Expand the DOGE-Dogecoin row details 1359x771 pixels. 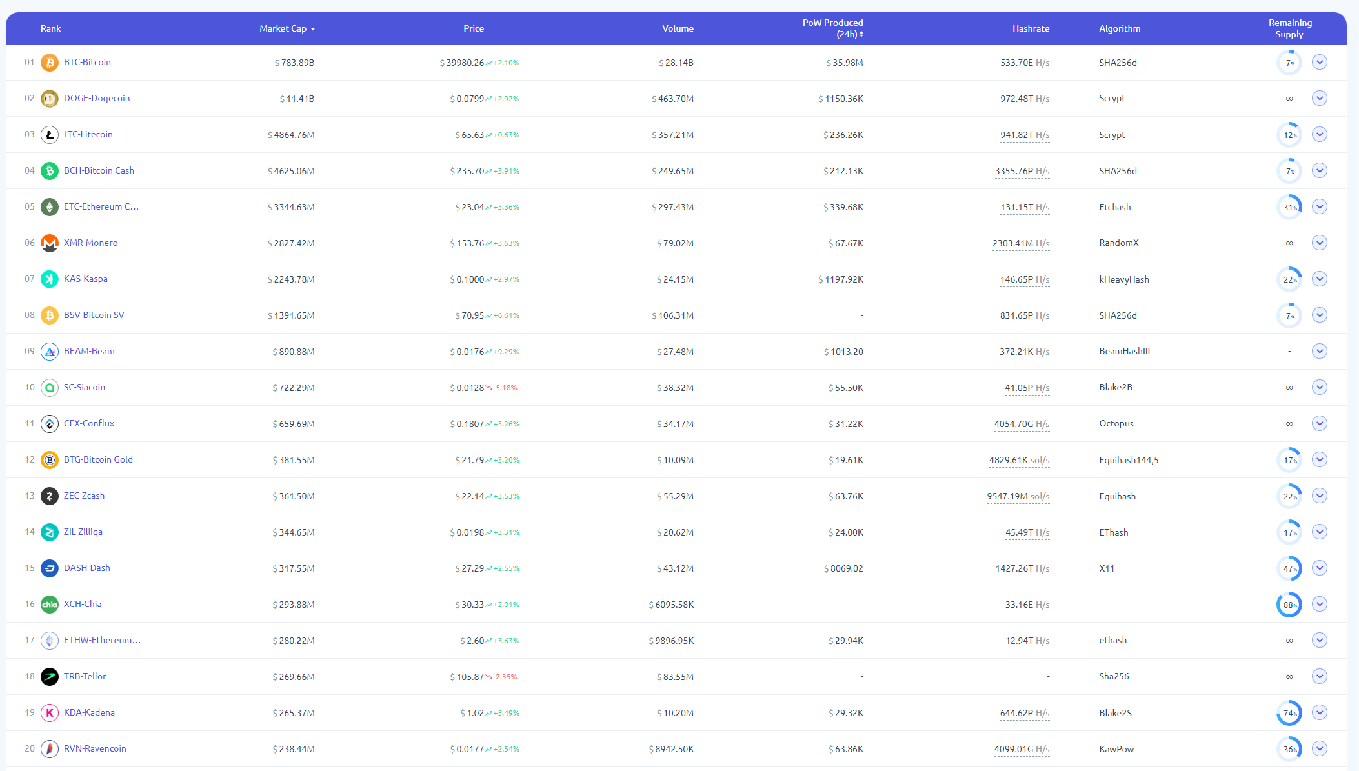click(1320, 99)
